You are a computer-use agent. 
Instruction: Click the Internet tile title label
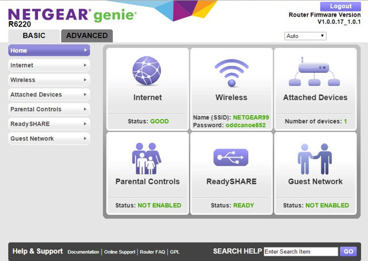tap(148, 97)
